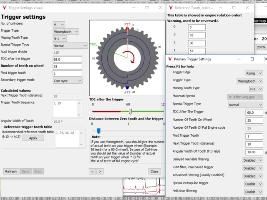Open the No. of cylinders dropdown
Screen dimensions: 267x200
coord(59,25)
